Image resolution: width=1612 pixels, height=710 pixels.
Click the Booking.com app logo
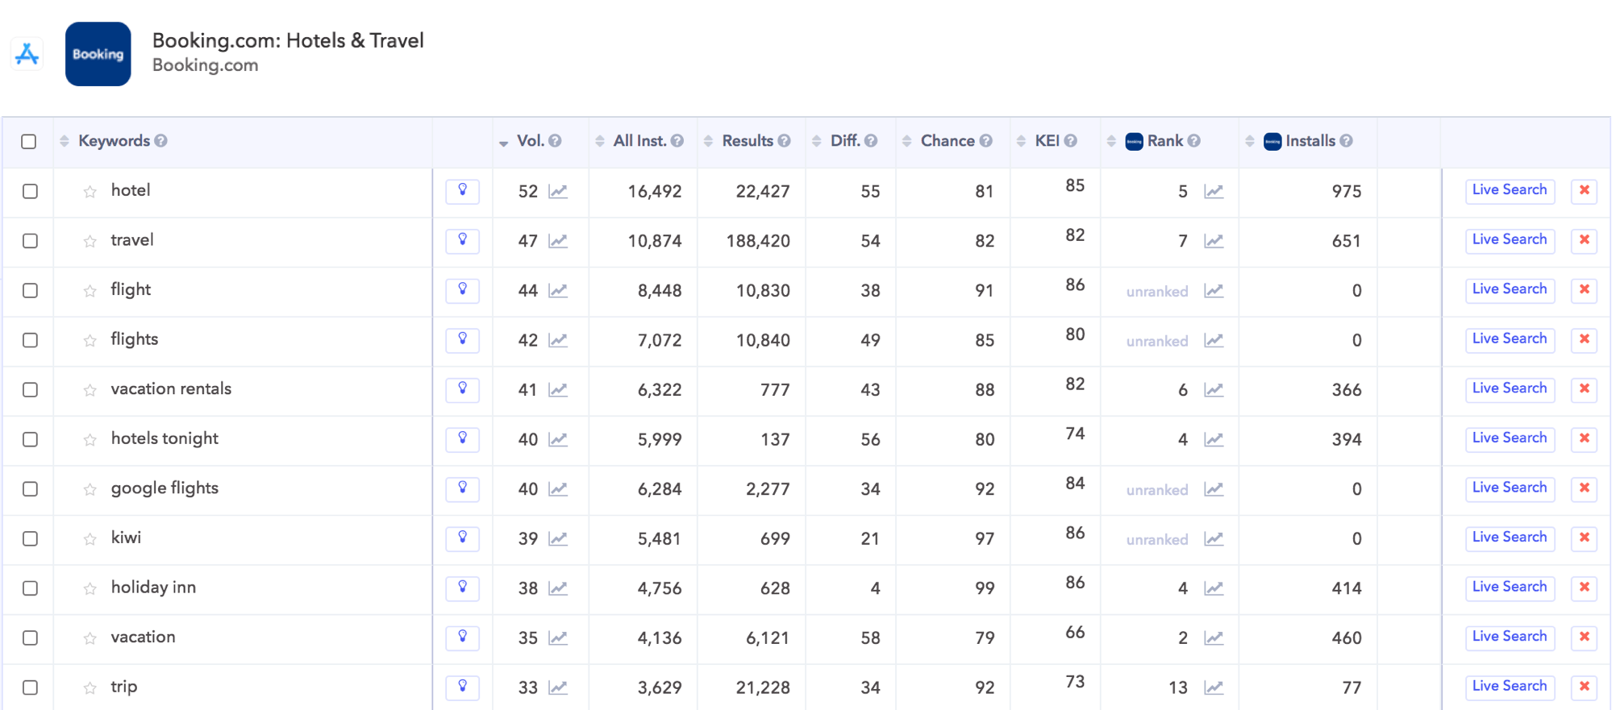tap(98, 54)
